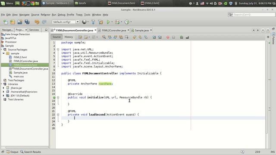Click the globe browser icon in toolbar
This screenshot has height=155, width=276.
coord(84,22)
